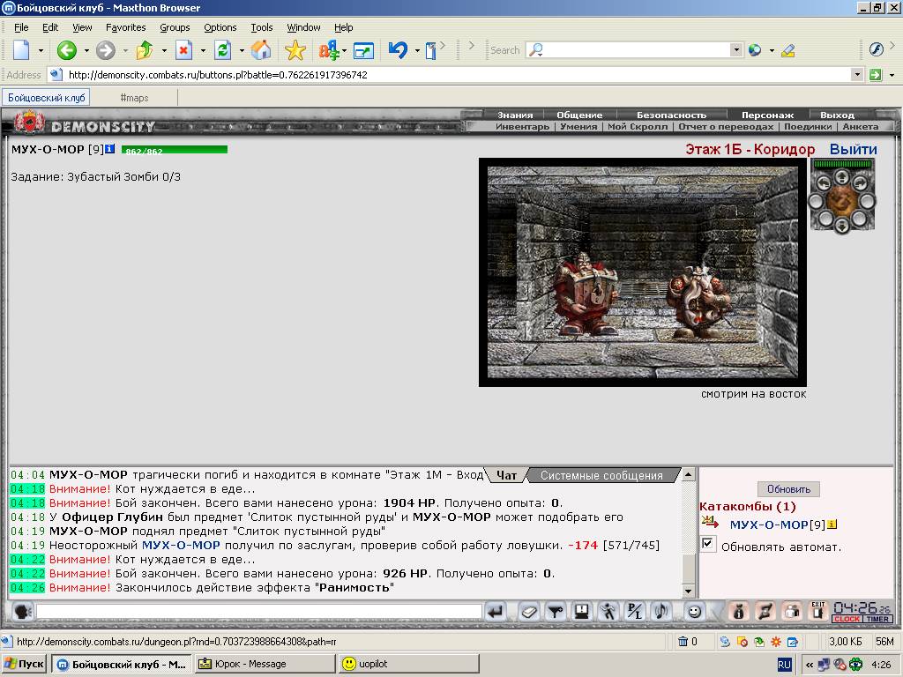Open the Инвентарь page

pos(522,127)
